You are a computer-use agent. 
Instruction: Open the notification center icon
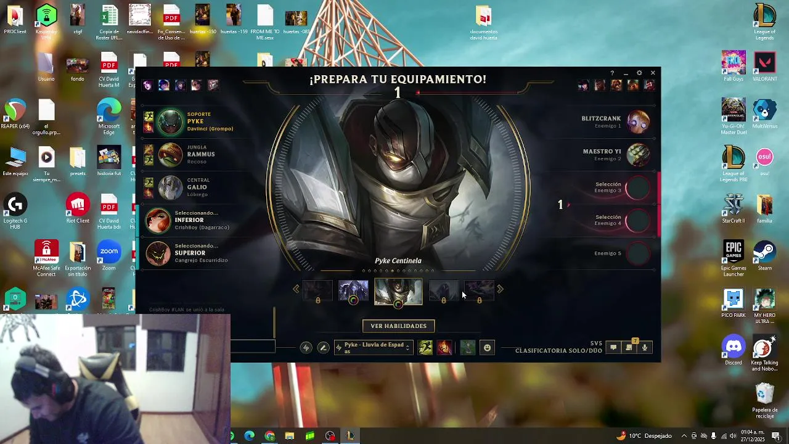pyautogui.click(x=776, y=436)
